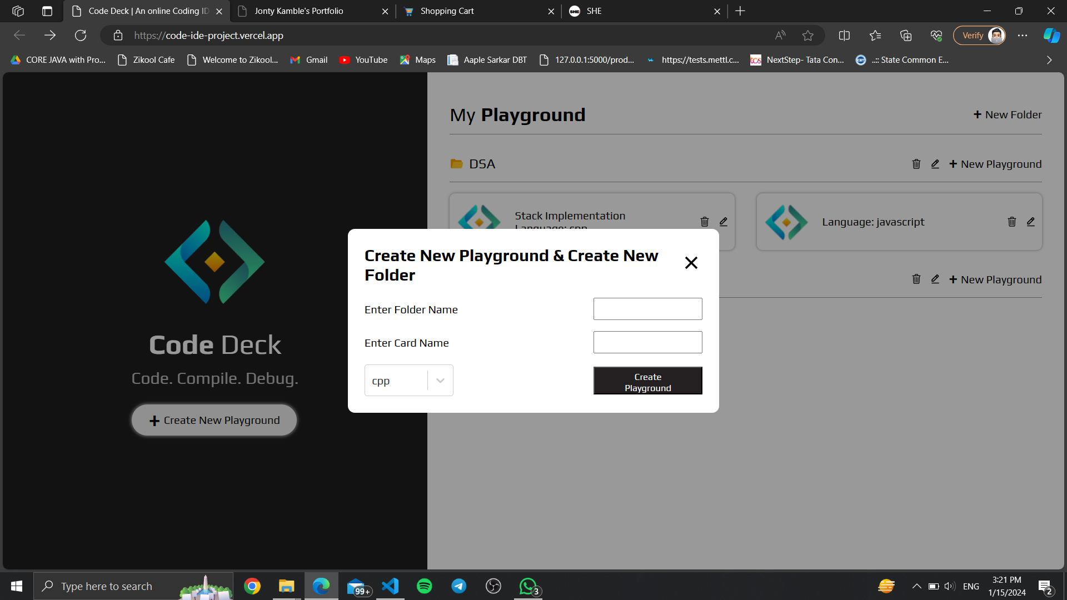Viewport: 1067px width, 600px height.
Task: Delete the Stack Implementation card
Action: click(x=705, y=222)
